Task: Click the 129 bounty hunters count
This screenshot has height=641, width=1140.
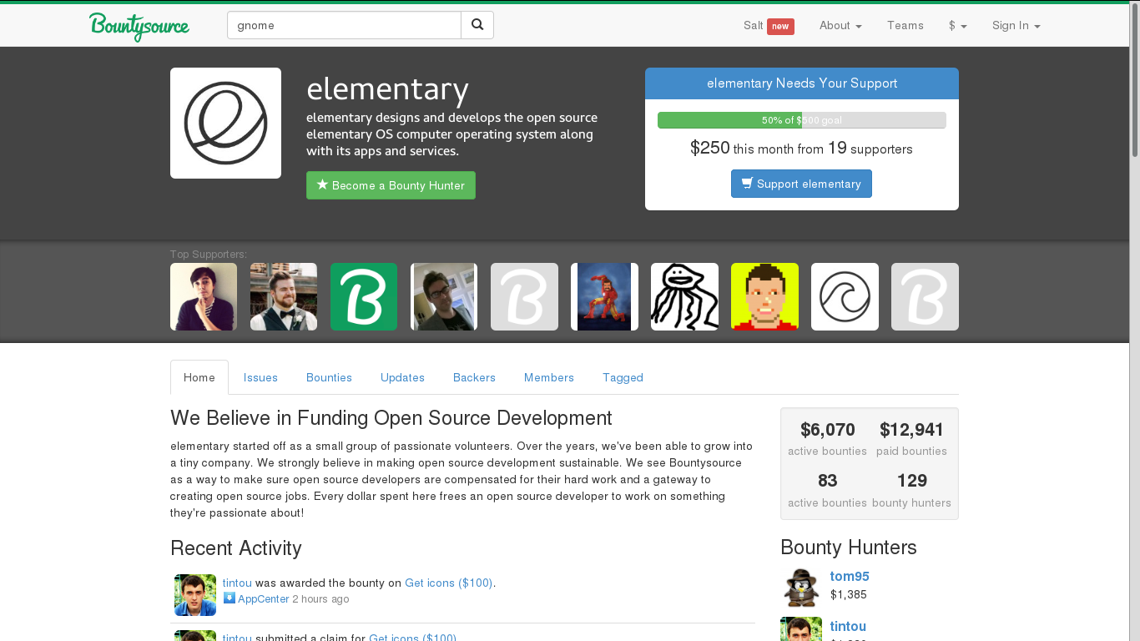Action: [911, 490]
